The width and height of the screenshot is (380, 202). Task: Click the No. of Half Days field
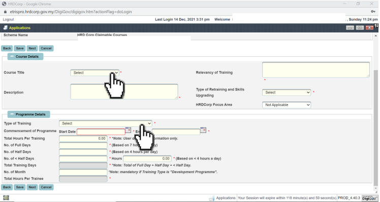pyautogui.click(x=83, y=152)
